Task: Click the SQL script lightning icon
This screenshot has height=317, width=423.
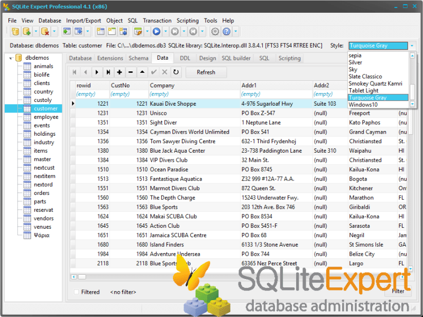Action: pos(138,32)
